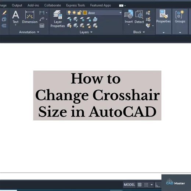Click the Offset icon at ribbon's left edge
This screenshot has height=191, width=191.
4,26
